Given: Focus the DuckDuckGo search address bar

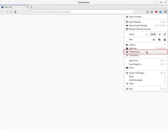Looking at the screenshot, I should click(81, 12).
